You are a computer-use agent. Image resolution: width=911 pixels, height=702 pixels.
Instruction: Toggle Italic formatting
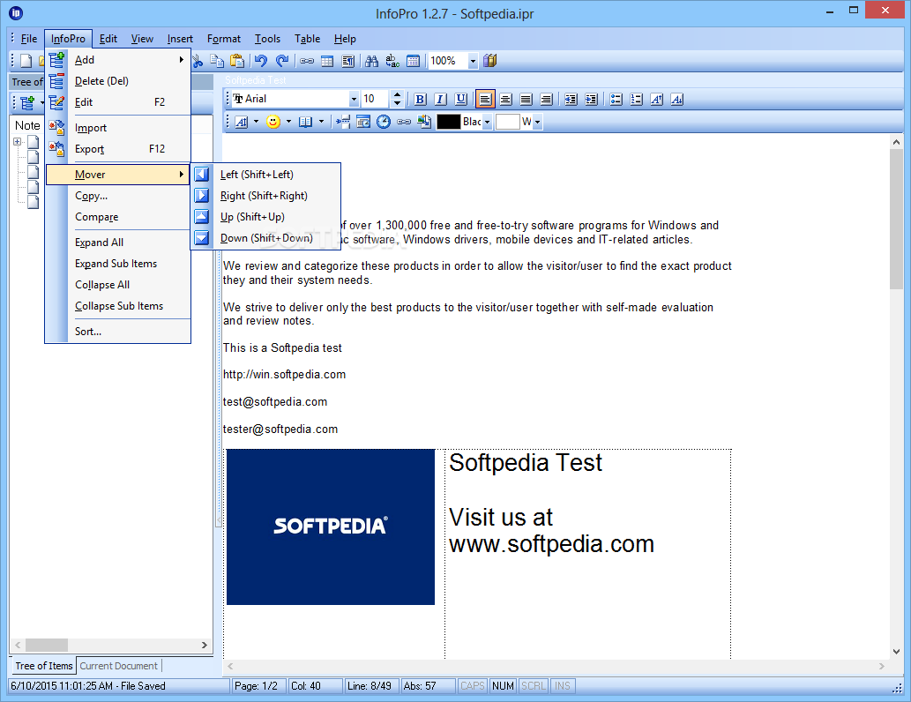pyautogui.click(x=440, y=100)
